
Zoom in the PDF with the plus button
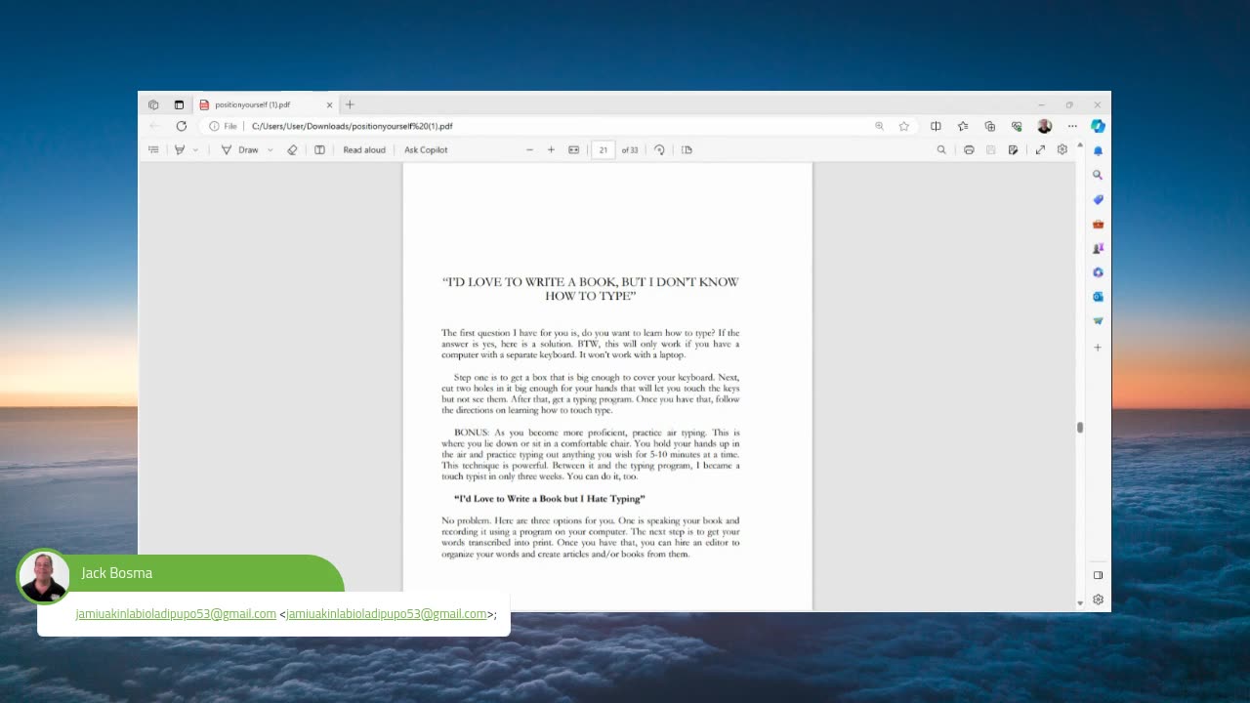click(x=551, y=149)
